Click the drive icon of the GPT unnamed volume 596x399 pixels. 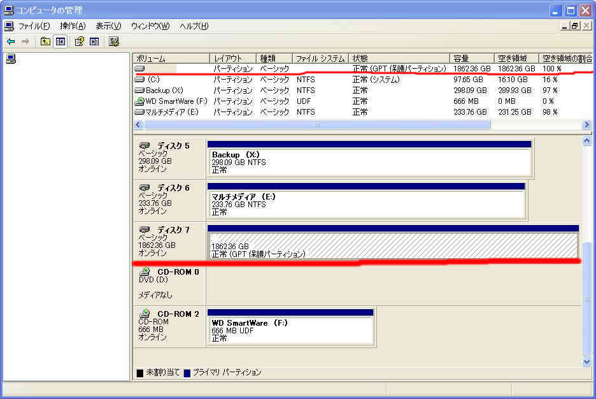[x=140, y=69]
